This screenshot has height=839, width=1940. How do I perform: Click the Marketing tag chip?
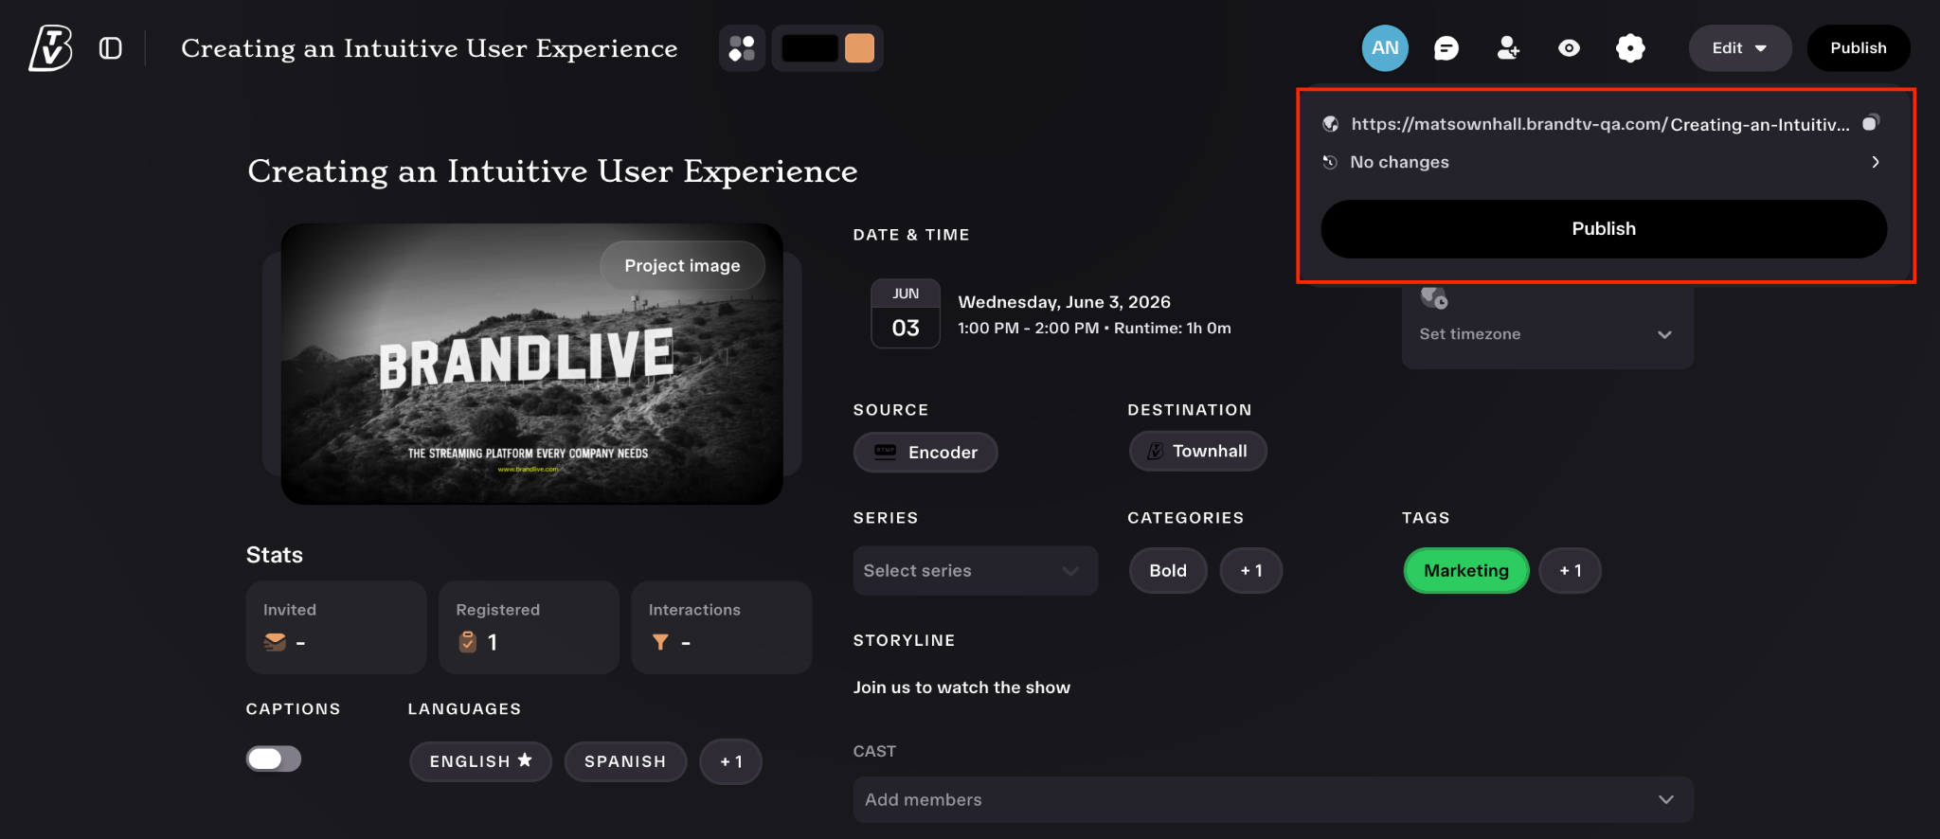tap(1466, 571)
